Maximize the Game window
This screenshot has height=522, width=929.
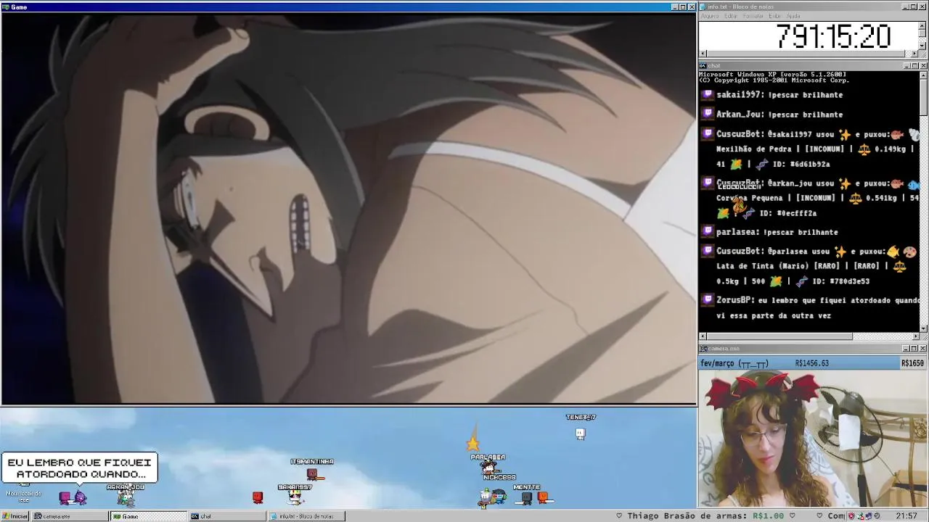683,7
